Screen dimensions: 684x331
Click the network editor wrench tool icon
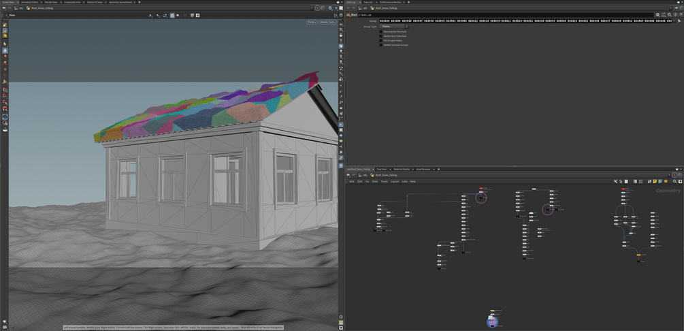615,181
